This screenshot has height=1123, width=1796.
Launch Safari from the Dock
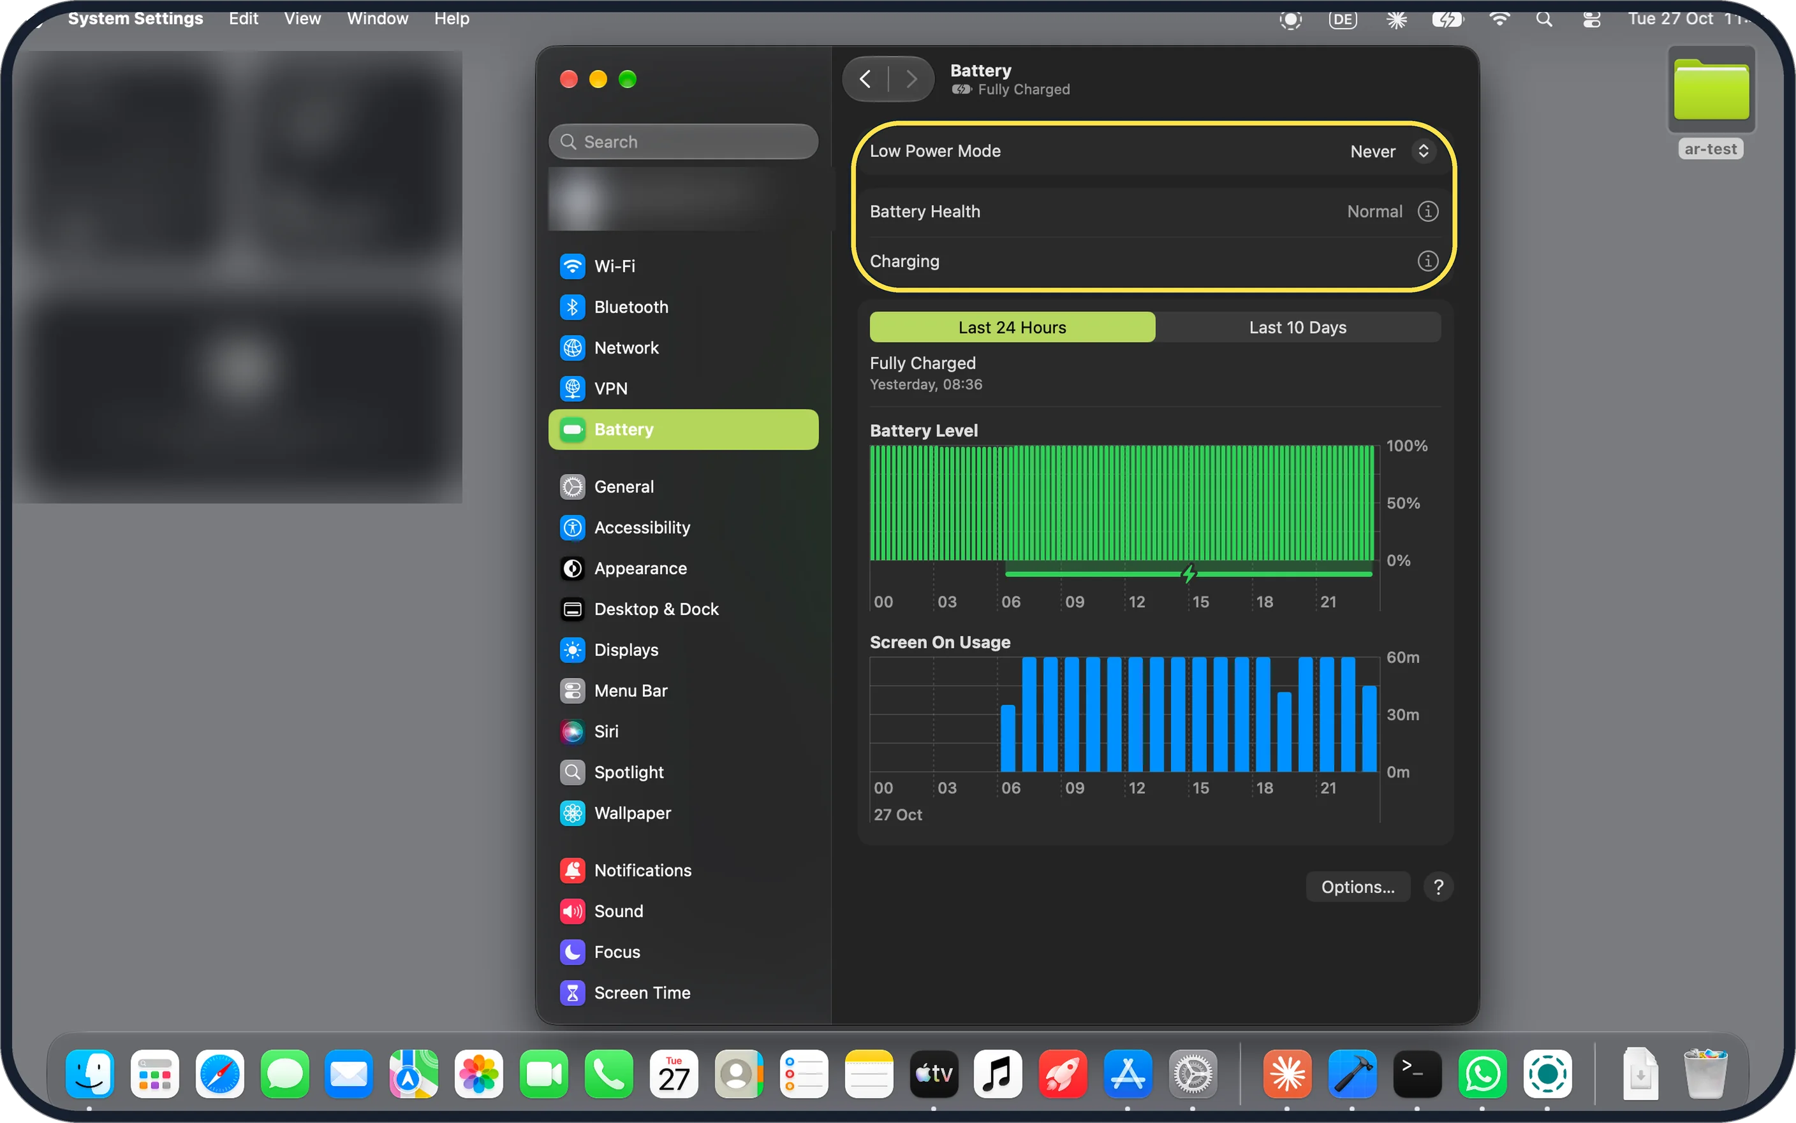(220, 1074)
